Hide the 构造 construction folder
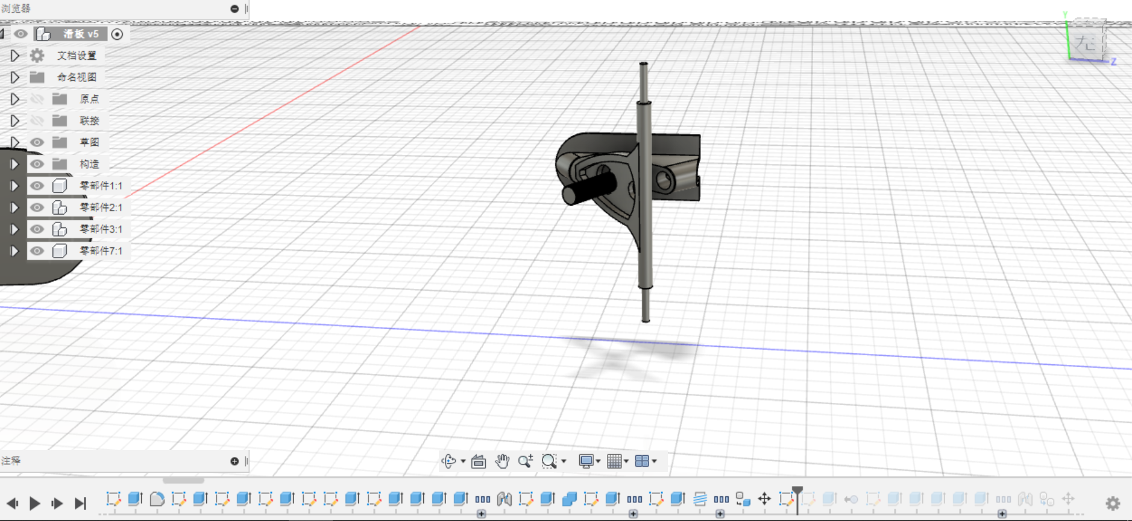This screenshot has height=521, width=1132. [x=37, y=164]
